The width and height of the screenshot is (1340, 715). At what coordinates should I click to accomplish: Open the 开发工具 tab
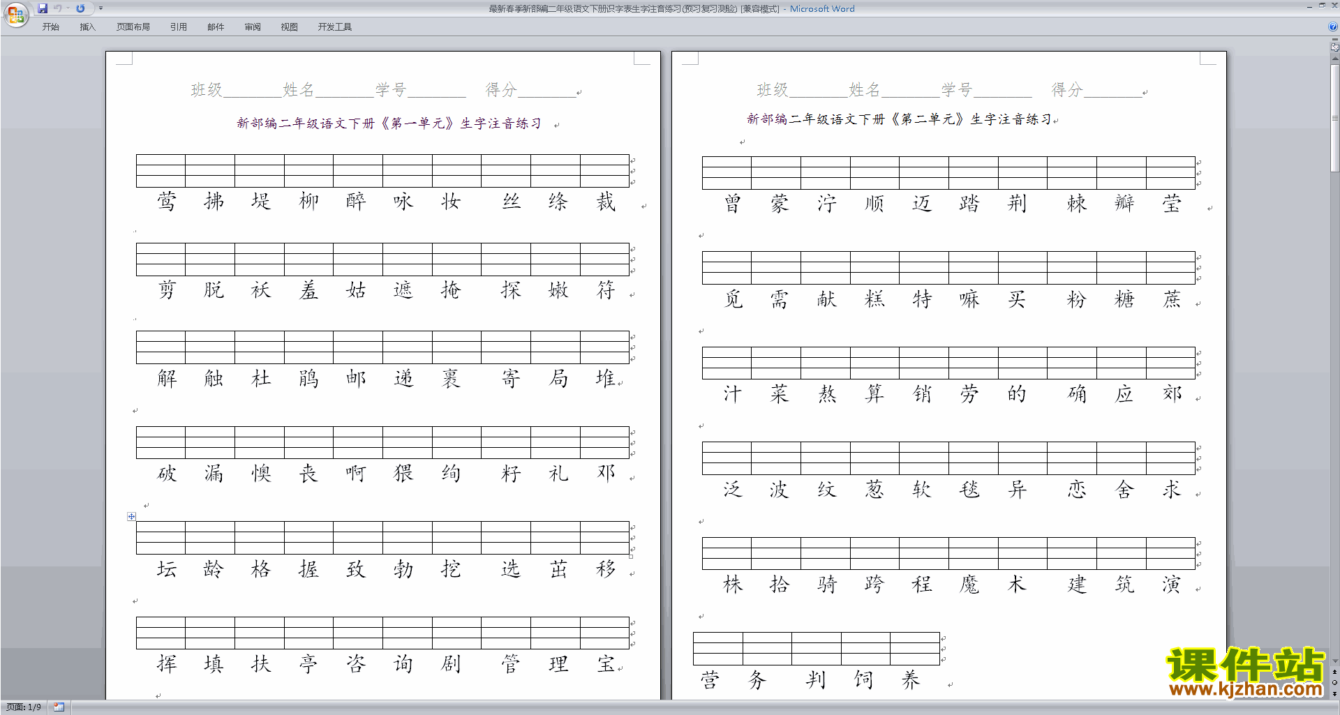(335, 27)
